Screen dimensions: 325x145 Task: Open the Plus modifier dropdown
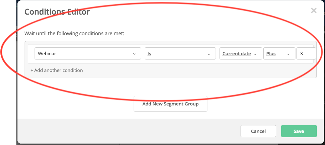click(x=279, y=54)
